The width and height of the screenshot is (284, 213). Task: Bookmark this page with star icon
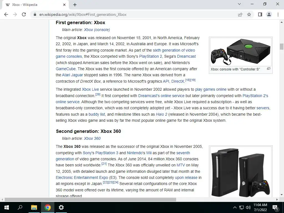click(249, 14)
